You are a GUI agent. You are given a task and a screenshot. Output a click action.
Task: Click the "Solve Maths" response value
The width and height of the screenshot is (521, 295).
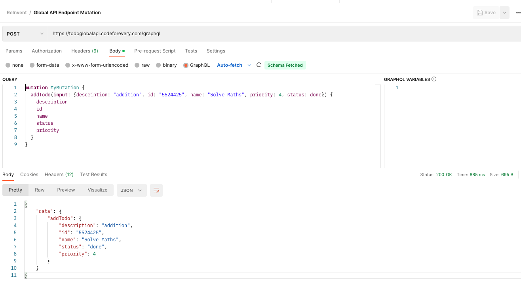pyautogui.click(x=100, y=240)
